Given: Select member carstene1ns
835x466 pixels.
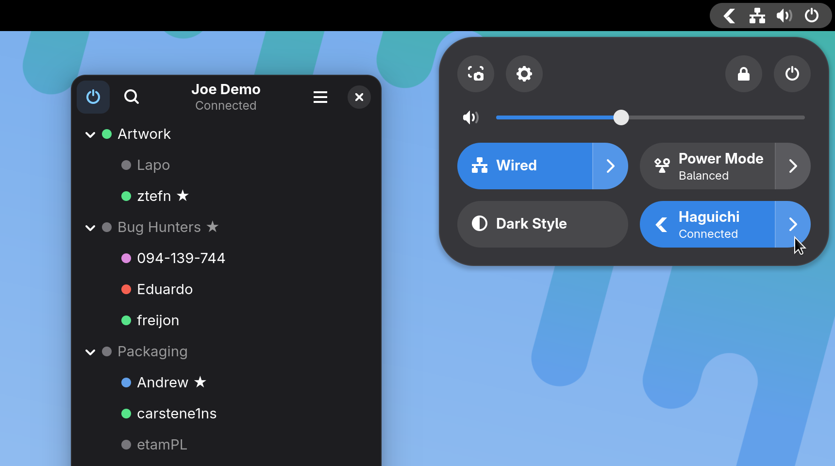Looking at the screenshot, I should click(x=226, y=414).
